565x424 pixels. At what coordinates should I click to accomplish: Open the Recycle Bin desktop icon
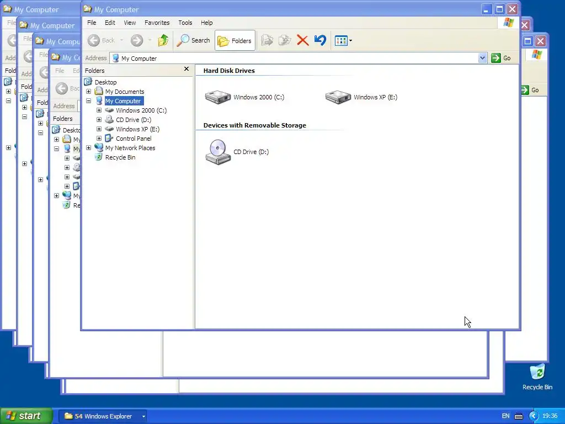tap(537, 377)
